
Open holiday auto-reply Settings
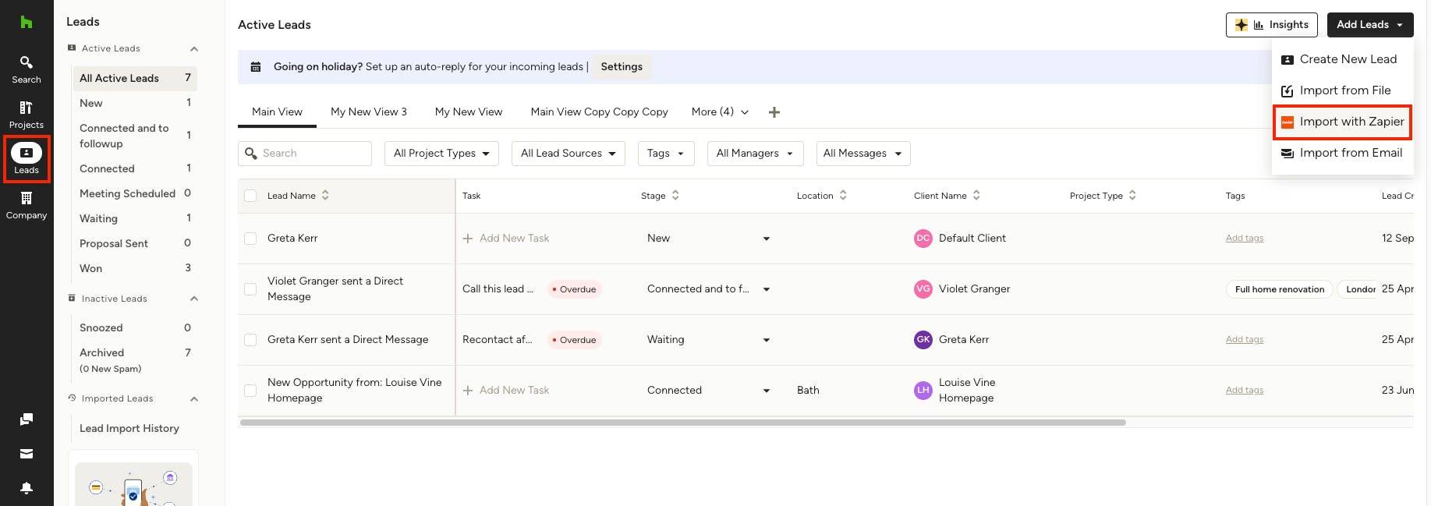621,67
